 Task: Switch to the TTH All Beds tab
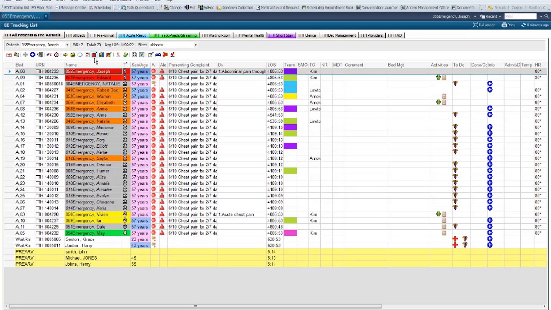(x=75, y=35)
